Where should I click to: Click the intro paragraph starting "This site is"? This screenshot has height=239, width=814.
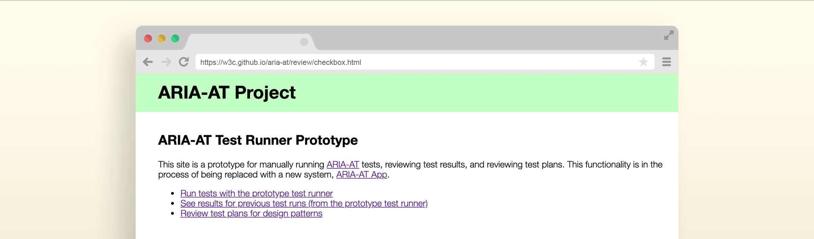point(237,165)
